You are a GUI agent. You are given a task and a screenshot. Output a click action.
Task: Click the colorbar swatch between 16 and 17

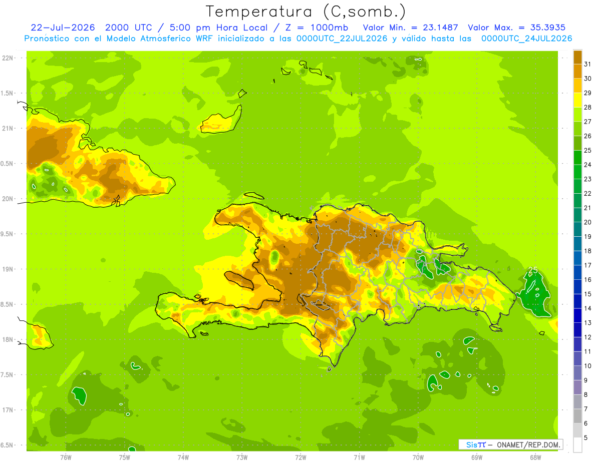[577, 272]
